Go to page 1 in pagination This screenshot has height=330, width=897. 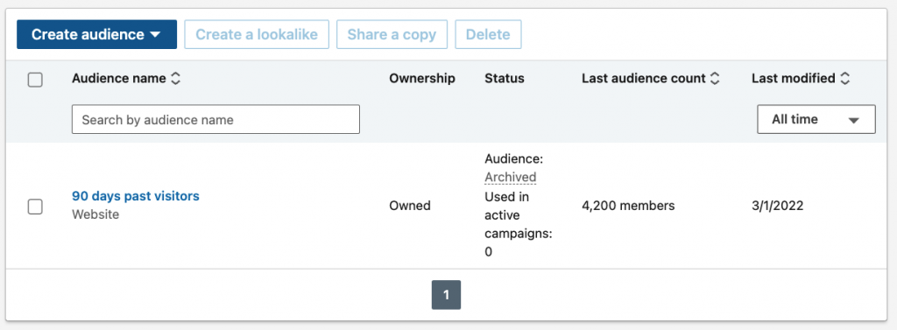click(446, 295)
